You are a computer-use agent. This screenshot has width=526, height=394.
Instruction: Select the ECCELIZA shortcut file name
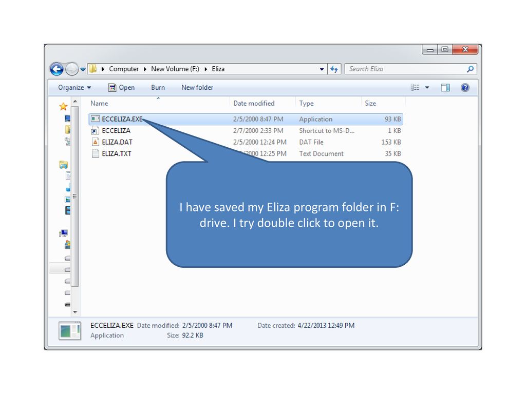pyautogui.click(x=116, y=130)
